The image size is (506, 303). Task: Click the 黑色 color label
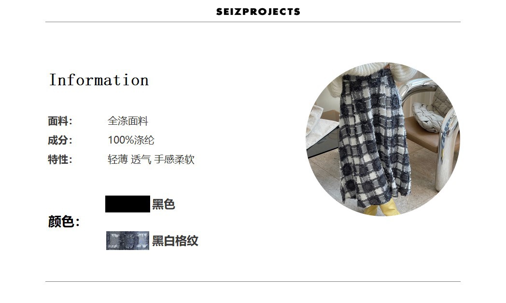163,204
